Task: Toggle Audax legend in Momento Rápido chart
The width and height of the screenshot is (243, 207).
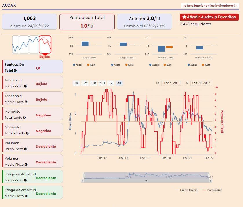Action: 192,65
